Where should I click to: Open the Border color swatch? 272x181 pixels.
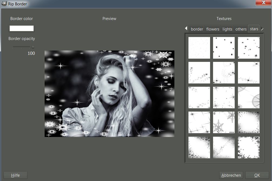tap(22, 28)
